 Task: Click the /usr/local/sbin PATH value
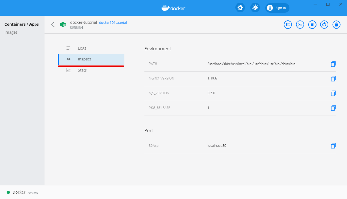pyautogui.click(x=252, y=64)
